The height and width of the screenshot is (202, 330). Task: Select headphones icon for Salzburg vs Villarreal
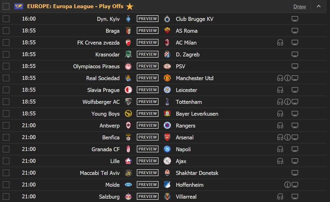(x=280, y=197)
